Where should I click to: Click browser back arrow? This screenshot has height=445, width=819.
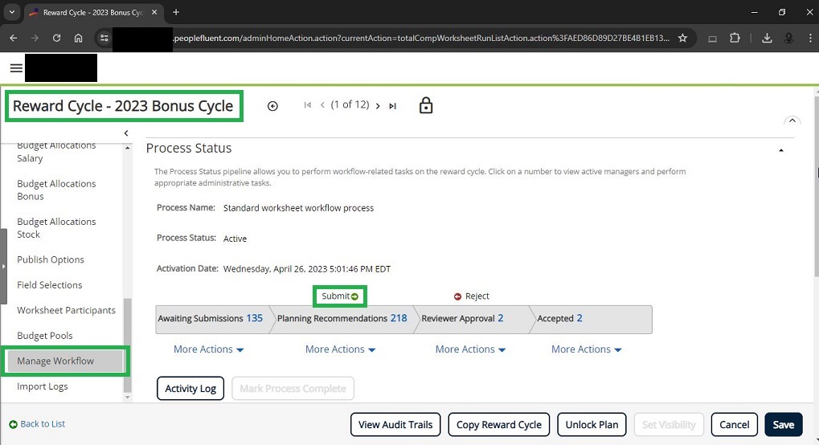[14, 38]
